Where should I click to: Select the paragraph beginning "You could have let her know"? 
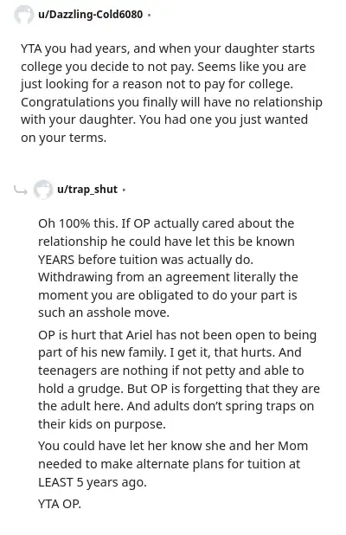pyautogui.click(x=173, y=464)
